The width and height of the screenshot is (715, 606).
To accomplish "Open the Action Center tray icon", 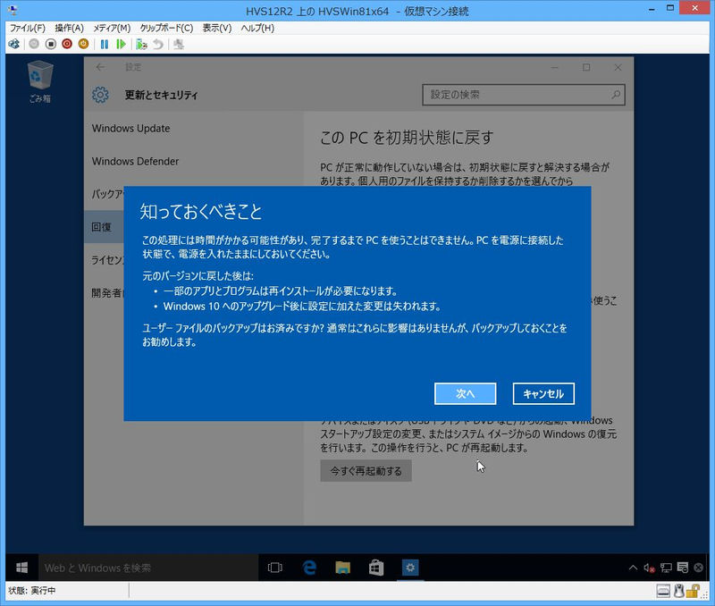I will click(683, 568).
